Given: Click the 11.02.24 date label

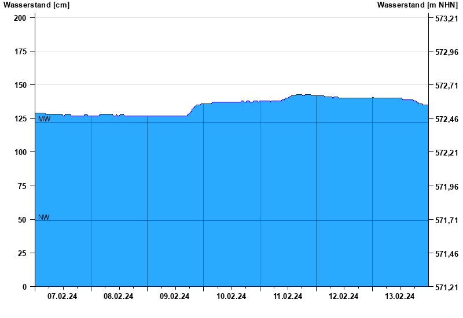Looking at the screenshot, I should pyautogui.click(x=288, y=297).
